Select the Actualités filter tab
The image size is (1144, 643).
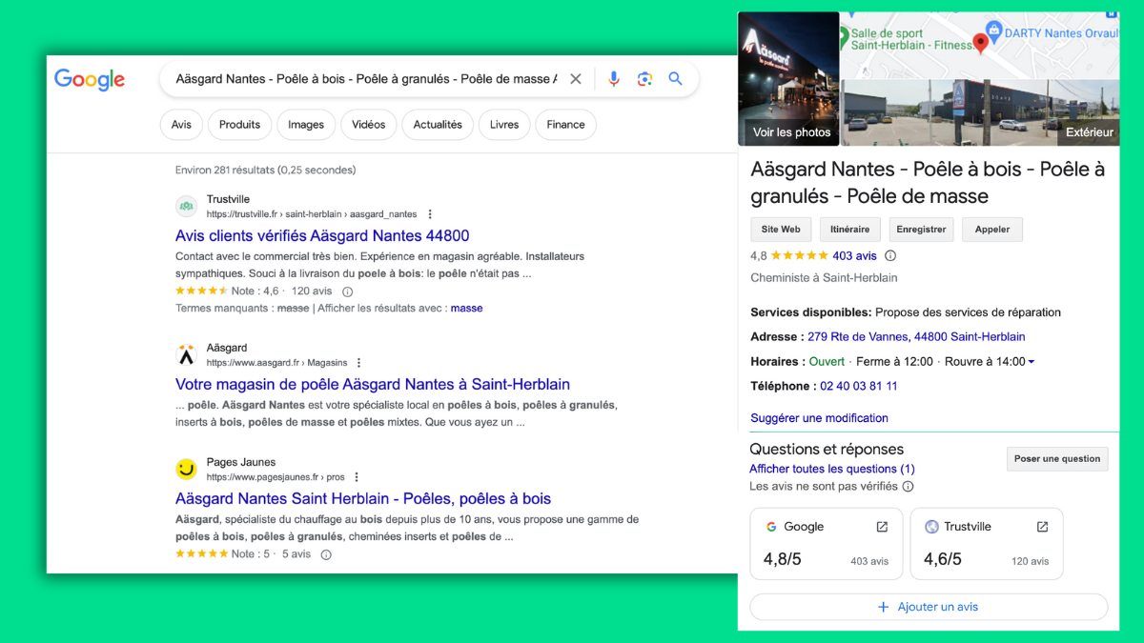438,125
